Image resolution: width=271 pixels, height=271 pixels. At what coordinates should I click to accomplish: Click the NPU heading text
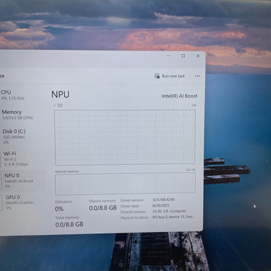click(x=61, y=94)
